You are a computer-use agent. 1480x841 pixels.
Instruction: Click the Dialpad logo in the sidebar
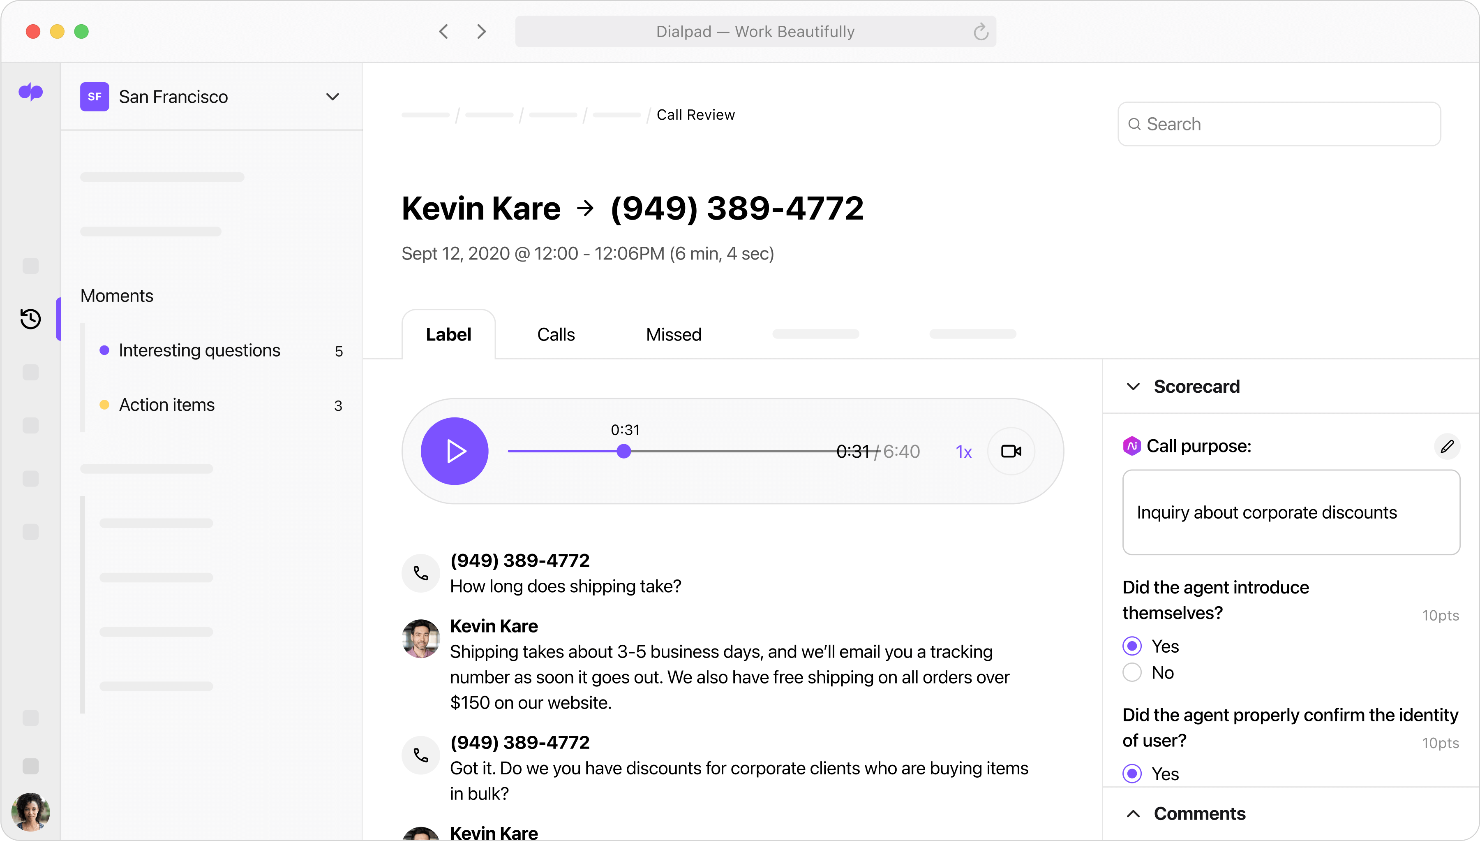coord(31,93)
